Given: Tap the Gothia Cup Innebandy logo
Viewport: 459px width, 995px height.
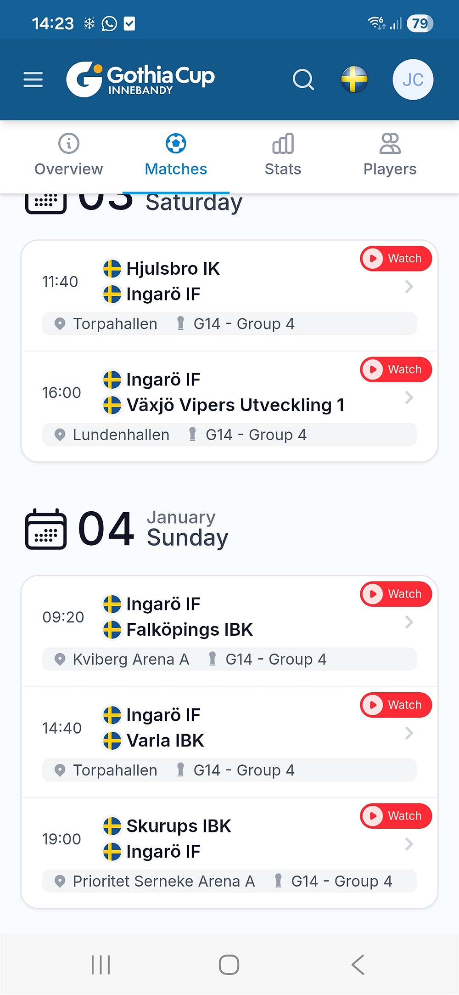Looking at the screenshot, I should (x=140, y=79).
